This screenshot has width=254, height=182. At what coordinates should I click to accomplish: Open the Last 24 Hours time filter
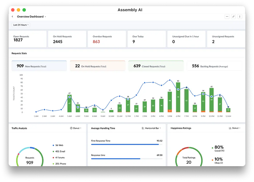click(21, 25)
